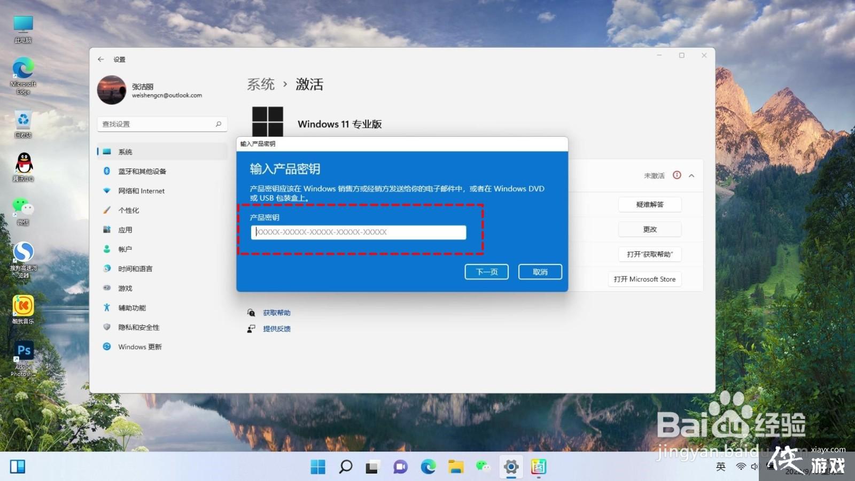Image resolution: width=855 pixels, height=481 pixels.
Task: Click the 回收站 desktop icon
Action: (23, 125)
